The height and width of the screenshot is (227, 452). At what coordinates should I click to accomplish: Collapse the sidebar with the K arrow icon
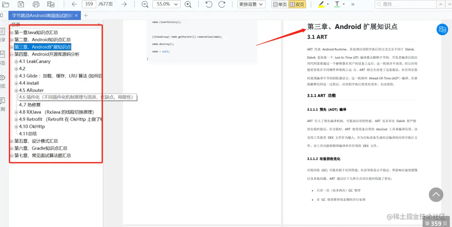click(x=1, y=15)
